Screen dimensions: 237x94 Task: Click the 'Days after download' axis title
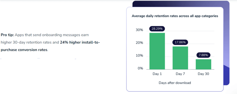tap(175, 83)
